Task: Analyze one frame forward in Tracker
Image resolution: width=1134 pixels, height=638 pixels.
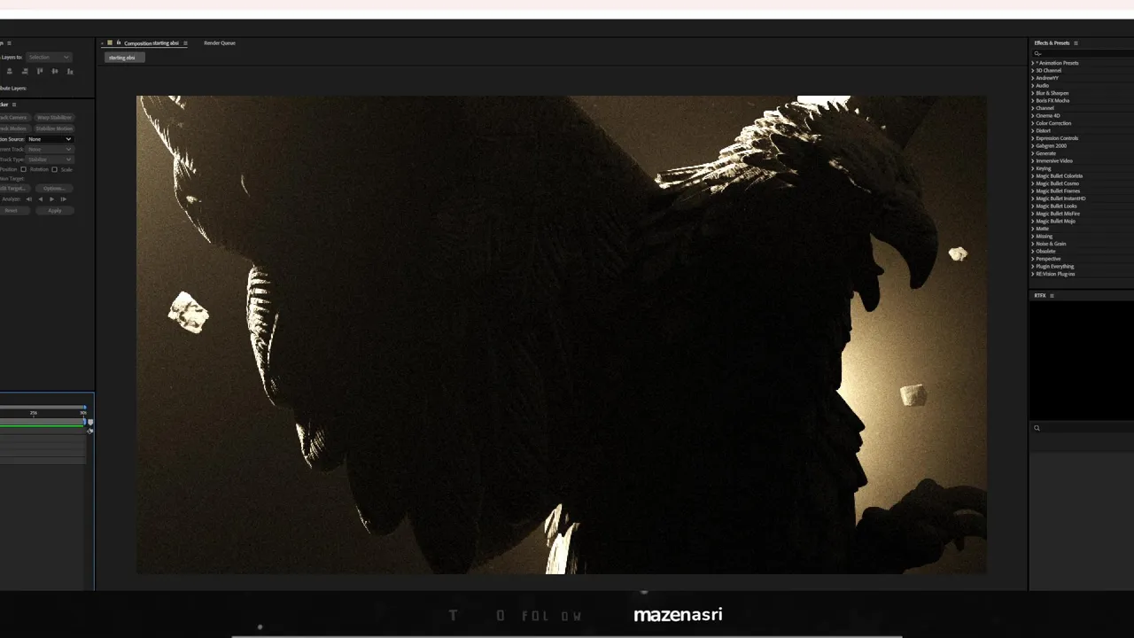Action: 63,199
